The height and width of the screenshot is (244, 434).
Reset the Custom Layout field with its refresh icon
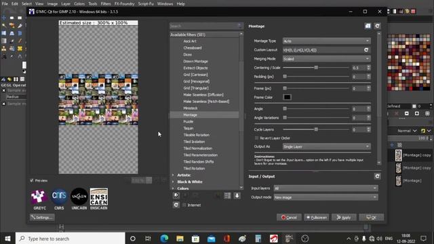tap(366, 49)
